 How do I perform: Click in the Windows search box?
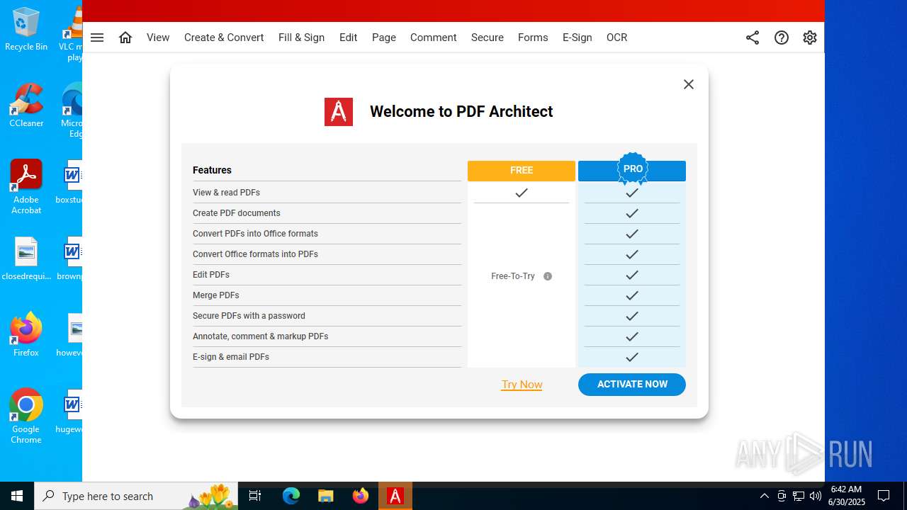[x=136, y=496]
